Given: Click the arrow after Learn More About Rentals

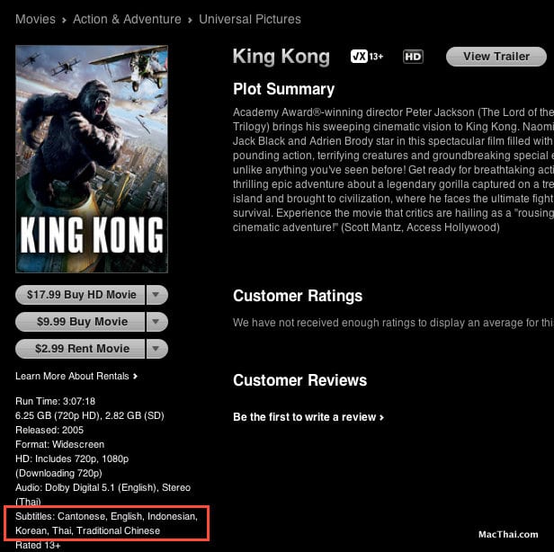Looking at the screenshot, I should [x=135, y=376].
